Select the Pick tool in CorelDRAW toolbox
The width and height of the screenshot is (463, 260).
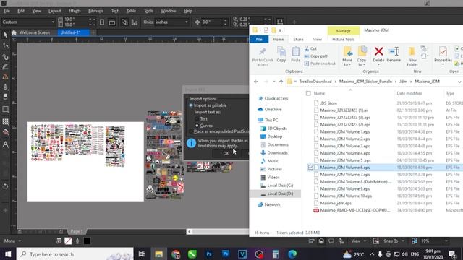pyautogui.click(x=5, y=35)
